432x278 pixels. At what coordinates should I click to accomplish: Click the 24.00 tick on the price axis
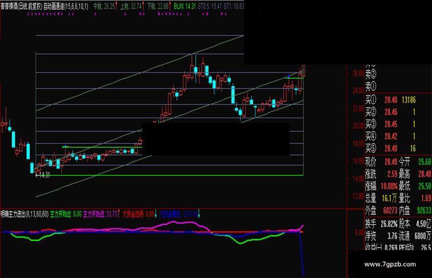[x=358, y=90]
